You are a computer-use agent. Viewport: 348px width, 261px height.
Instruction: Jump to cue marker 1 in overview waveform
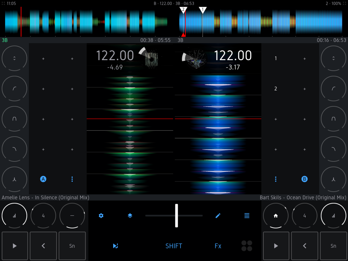(203, 10)
